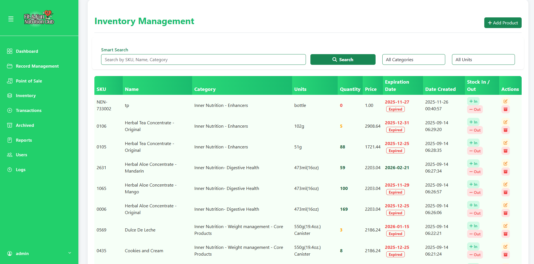Click the edit icon for Herbal Aloe Mandarin
534x264 pixels.
505,164
